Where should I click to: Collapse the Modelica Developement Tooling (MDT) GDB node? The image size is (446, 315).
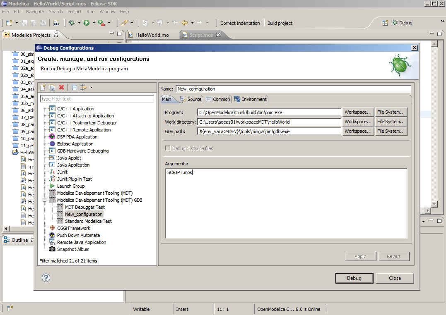[45, 200]
